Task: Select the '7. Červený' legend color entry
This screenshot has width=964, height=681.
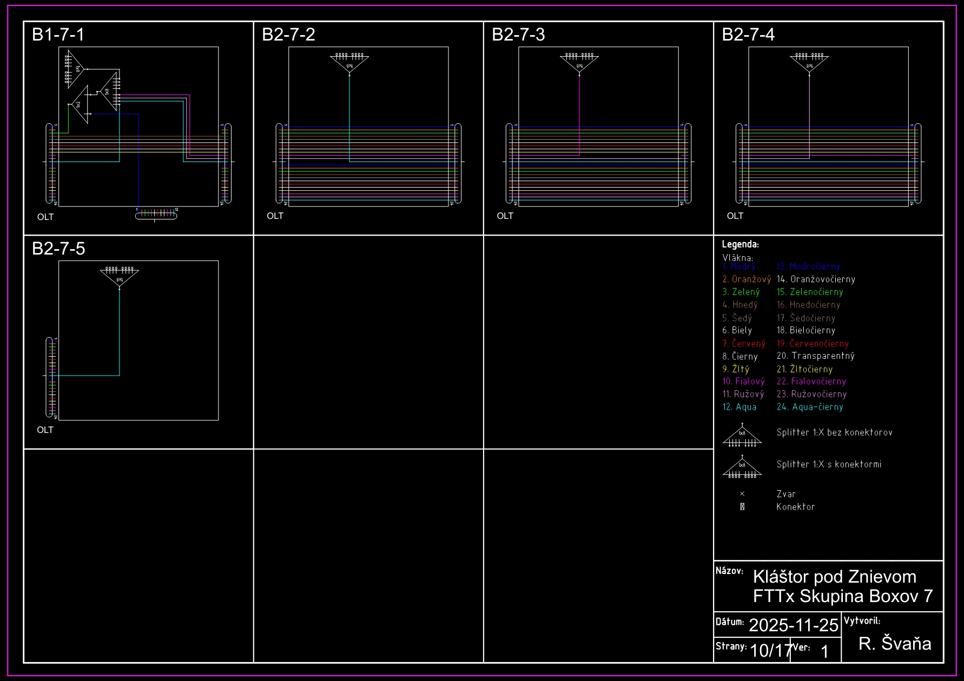Action: click(743, 344)
